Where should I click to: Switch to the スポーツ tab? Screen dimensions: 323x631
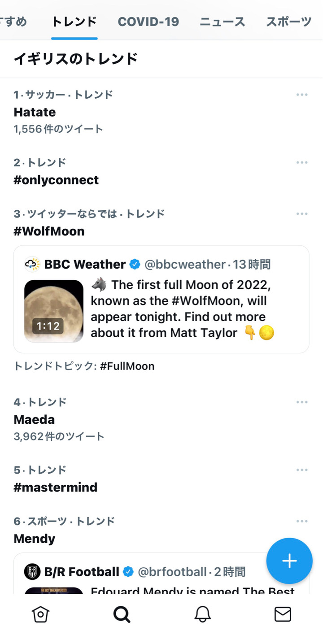click(288, 22)
